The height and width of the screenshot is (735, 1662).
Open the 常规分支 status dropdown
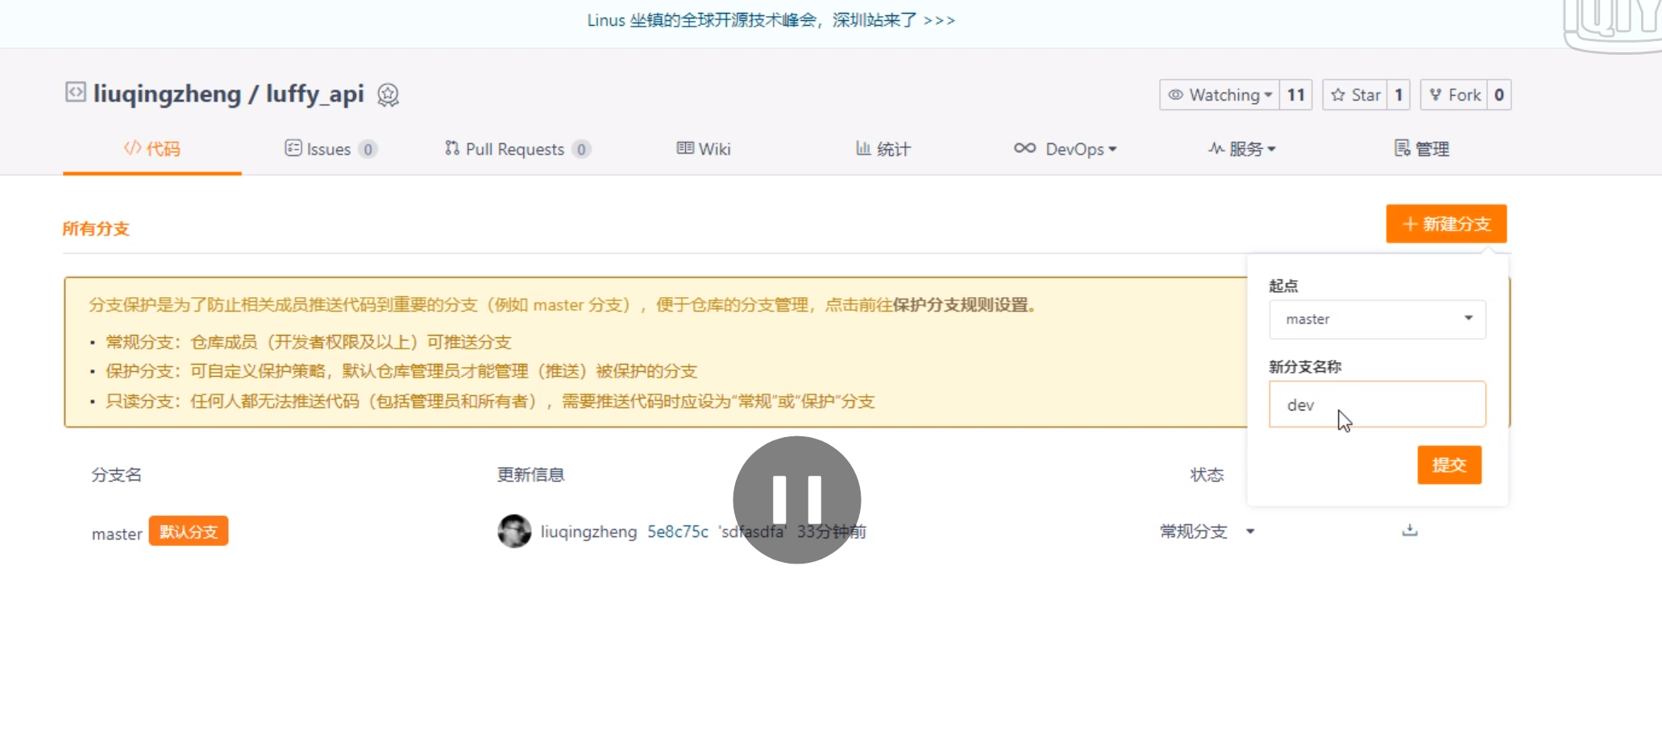(1207, 531)
